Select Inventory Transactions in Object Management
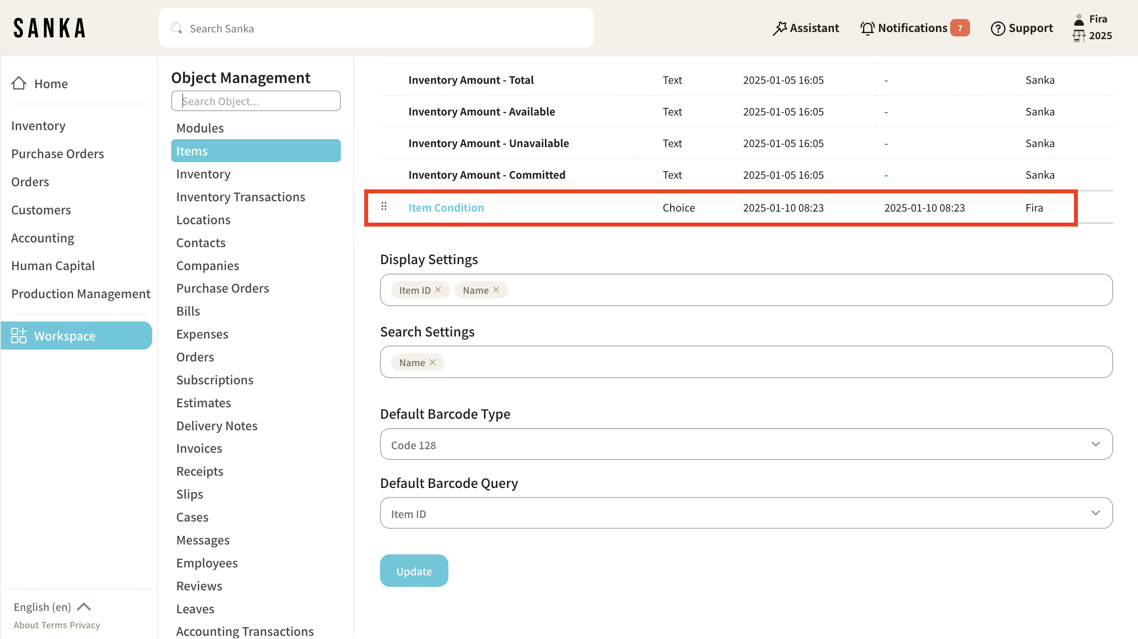The width and height of the screenshot is (1138, 639). (x=240, y=197)
